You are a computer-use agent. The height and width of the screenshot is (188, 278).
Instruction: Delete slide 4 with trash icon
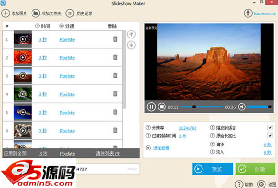(x=115, y=94)
